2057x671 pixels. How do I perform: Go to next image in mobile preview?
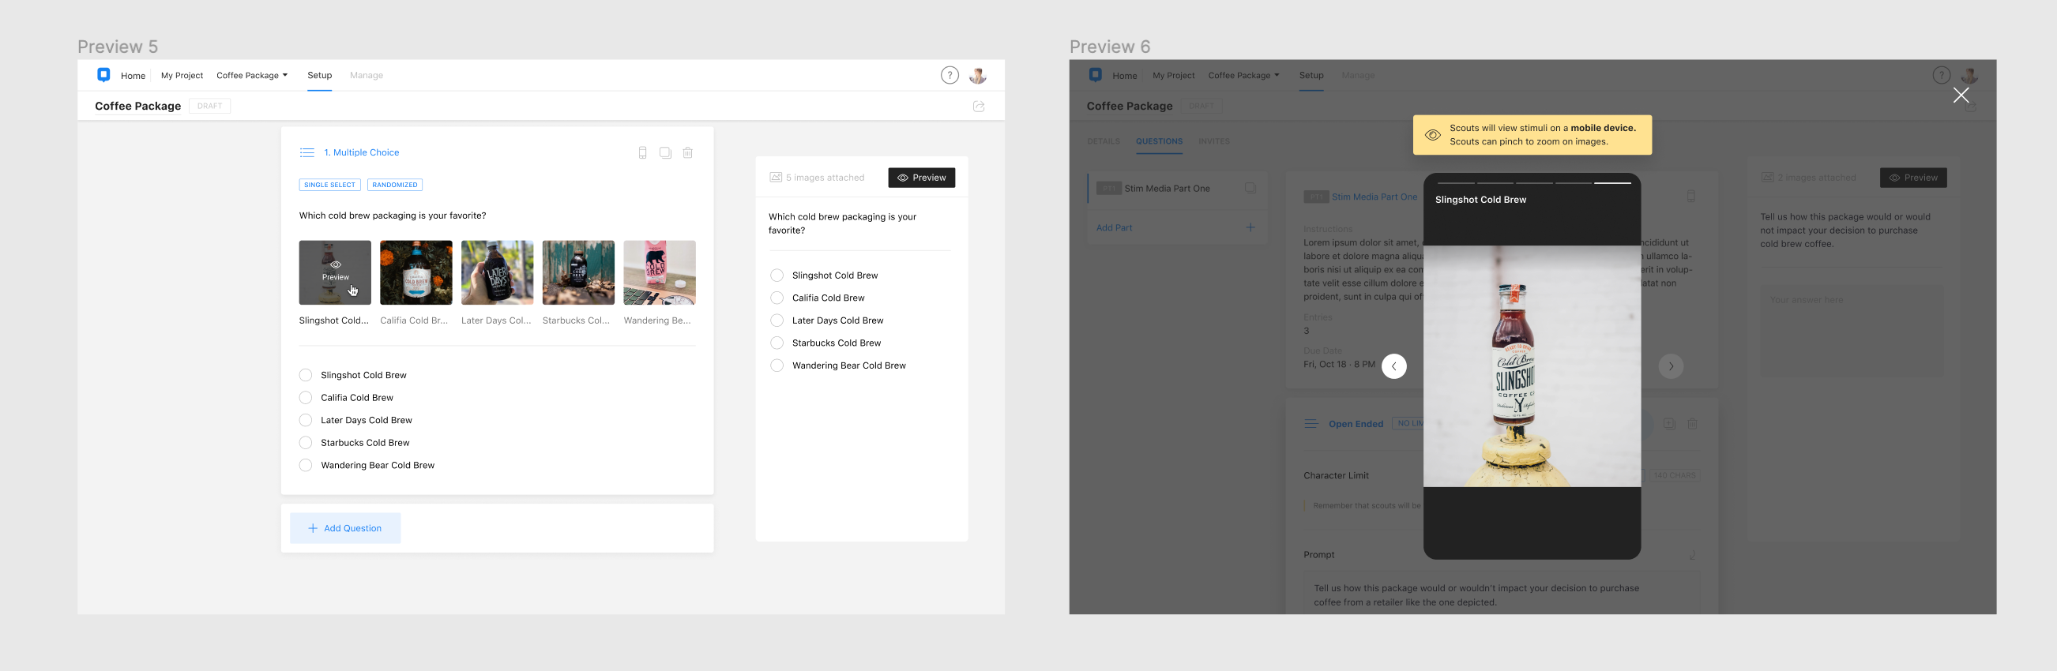[x=1672, y=366]
